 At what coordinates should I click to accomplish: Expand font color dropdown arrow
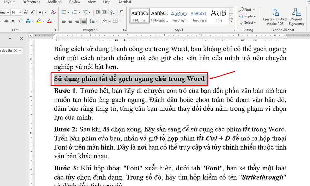pos(54,21)
